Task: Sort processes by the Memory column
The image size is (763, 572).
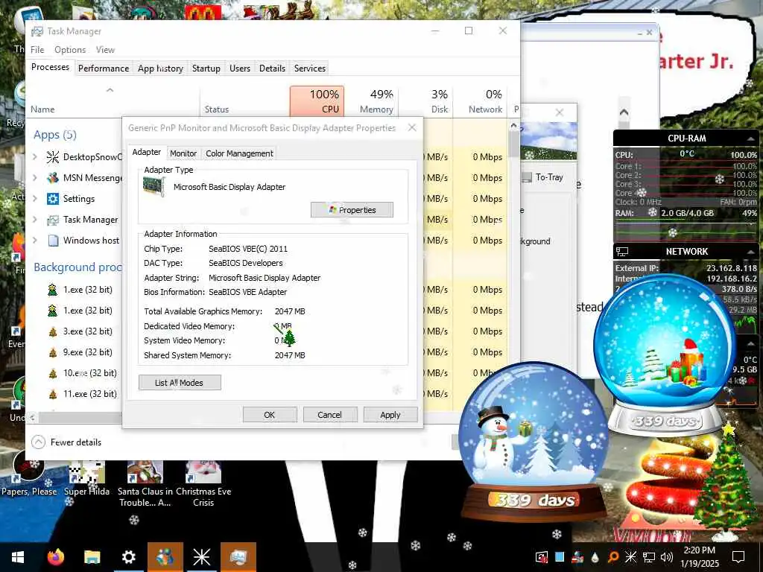Action: pyautogui.click(x=372, y=101)
